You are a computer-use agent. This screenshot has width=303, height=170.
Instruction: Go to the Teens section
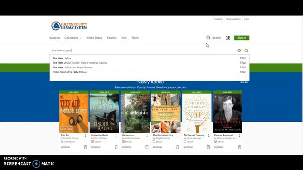[x=135, y=38]
